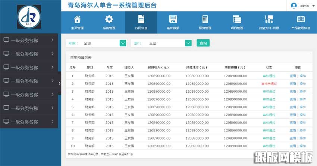The image size is (317, 166).
Task: Click 操作 link in row 2
Action: (302, 83)
